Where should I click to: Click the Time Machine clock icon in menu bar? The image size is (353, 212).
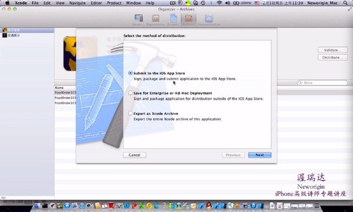coord(203,3)
